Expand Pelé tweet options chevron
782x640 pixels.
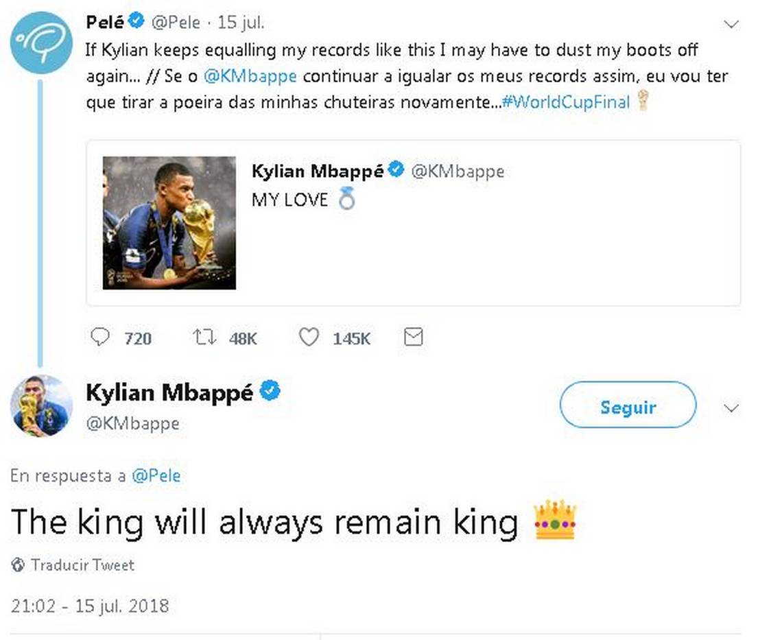(x=731, y=24)
